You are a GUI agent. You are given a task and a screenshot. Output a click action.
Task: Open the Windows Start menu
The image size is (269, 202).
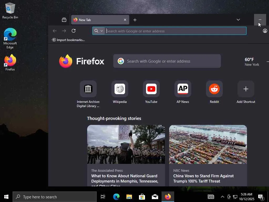[x=6, y=197]
